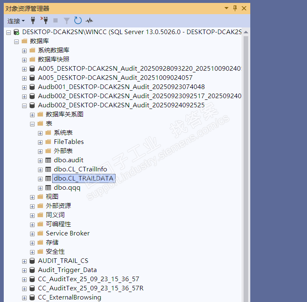The width and height of the screenshot is (307, 302).
Task: Select database Audb002_DESKTOP-DCAK2SN_Audit_20250924092525
Action: coord(121,105)
